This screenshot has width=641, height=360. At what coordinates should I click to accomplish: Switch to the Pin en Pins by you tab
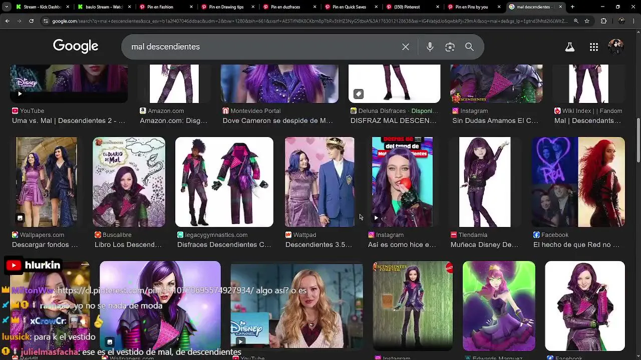coord(473,7)
